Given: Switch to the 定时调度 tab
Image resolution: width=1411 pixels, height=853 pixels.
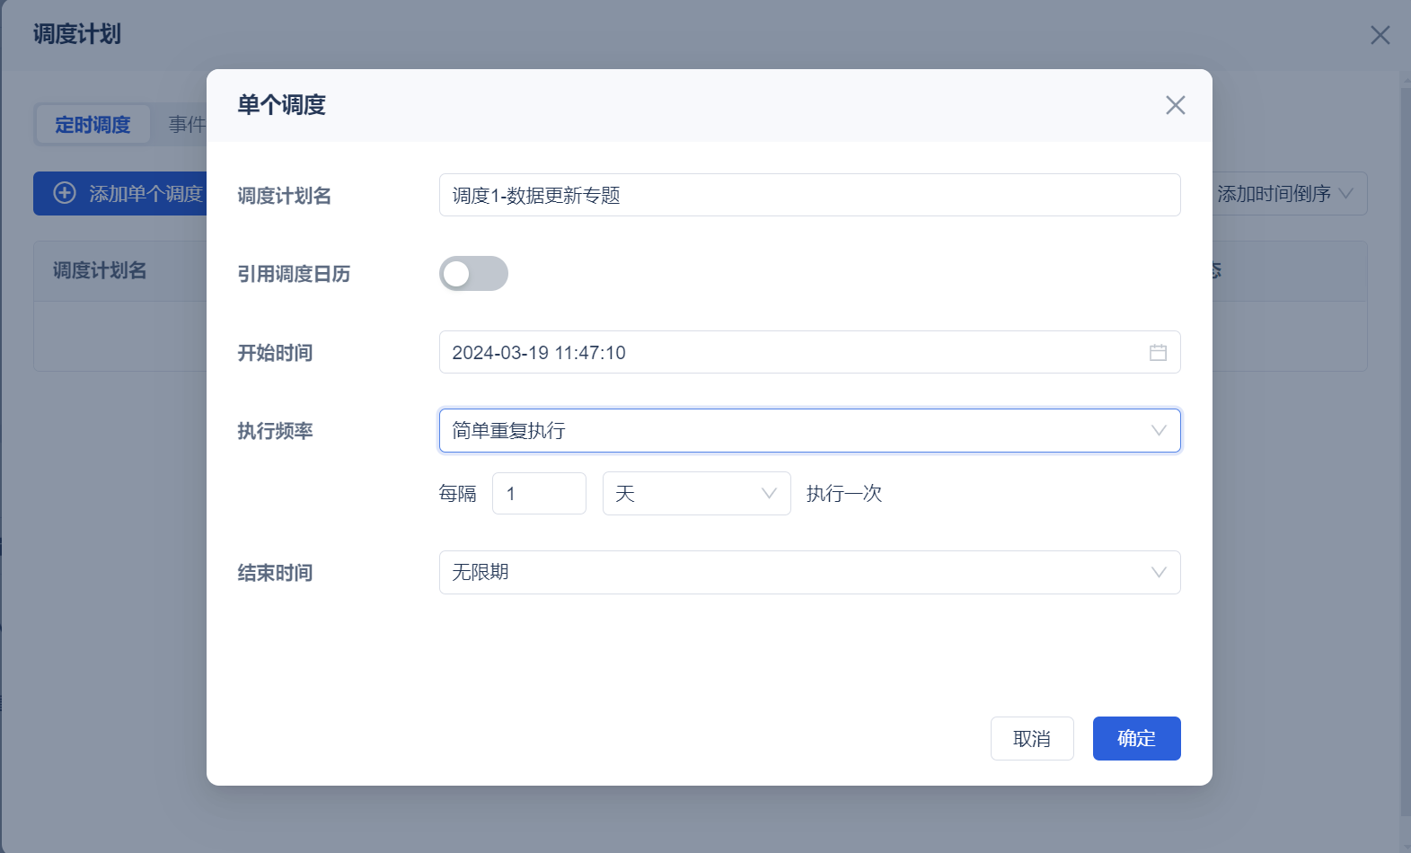Looking at the screenshot, I should pyautogui.click(x=93, y=125).
